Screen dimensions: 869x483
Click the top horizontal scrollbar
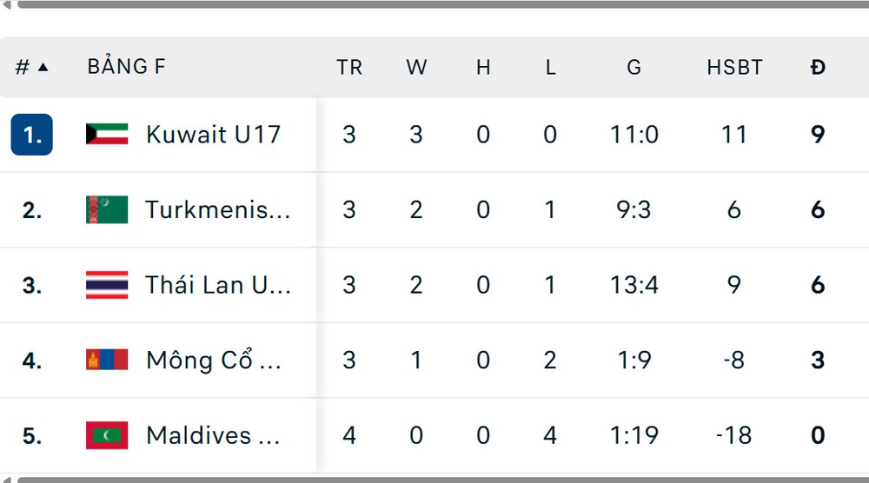(434, 4)
